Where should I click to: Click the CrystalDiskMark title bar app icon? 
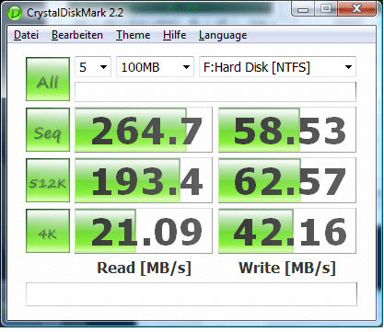pos(15,13)
